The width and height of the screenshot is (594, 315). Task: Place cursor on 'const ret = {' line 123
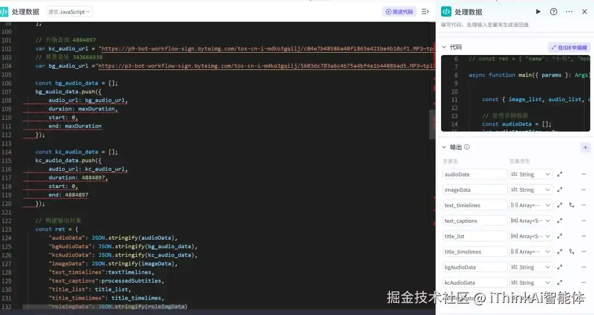(57, 229)
